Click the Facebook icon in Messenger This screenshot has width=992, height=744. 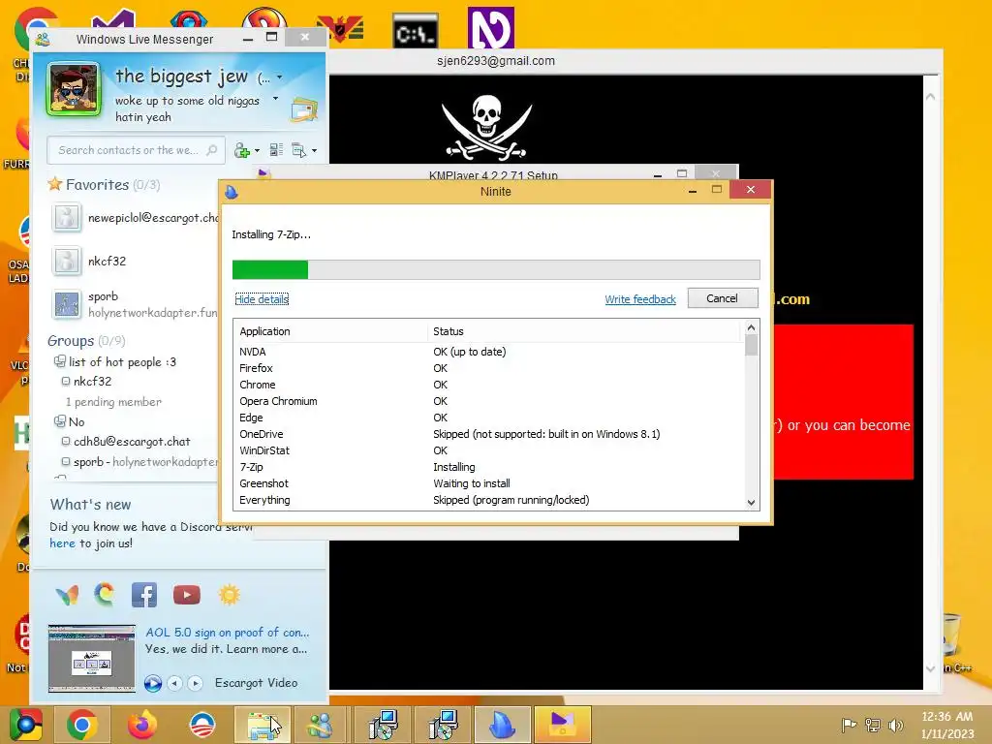coord(144,595)
